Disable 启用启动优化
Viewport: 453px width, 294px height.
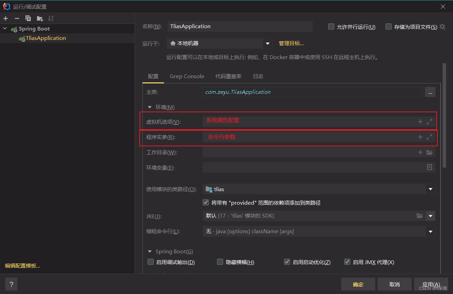tap(287, 262)
